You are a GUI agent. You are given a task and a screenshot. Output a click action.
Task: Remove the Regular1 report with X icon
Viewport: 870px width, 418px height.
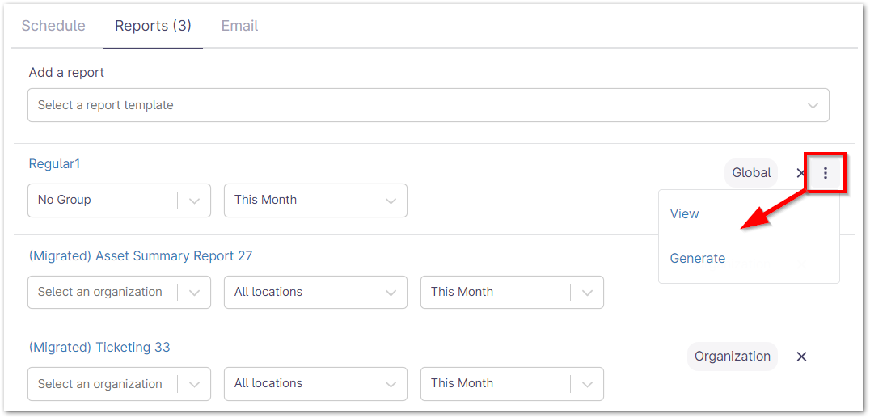click(x=800, y=173)
